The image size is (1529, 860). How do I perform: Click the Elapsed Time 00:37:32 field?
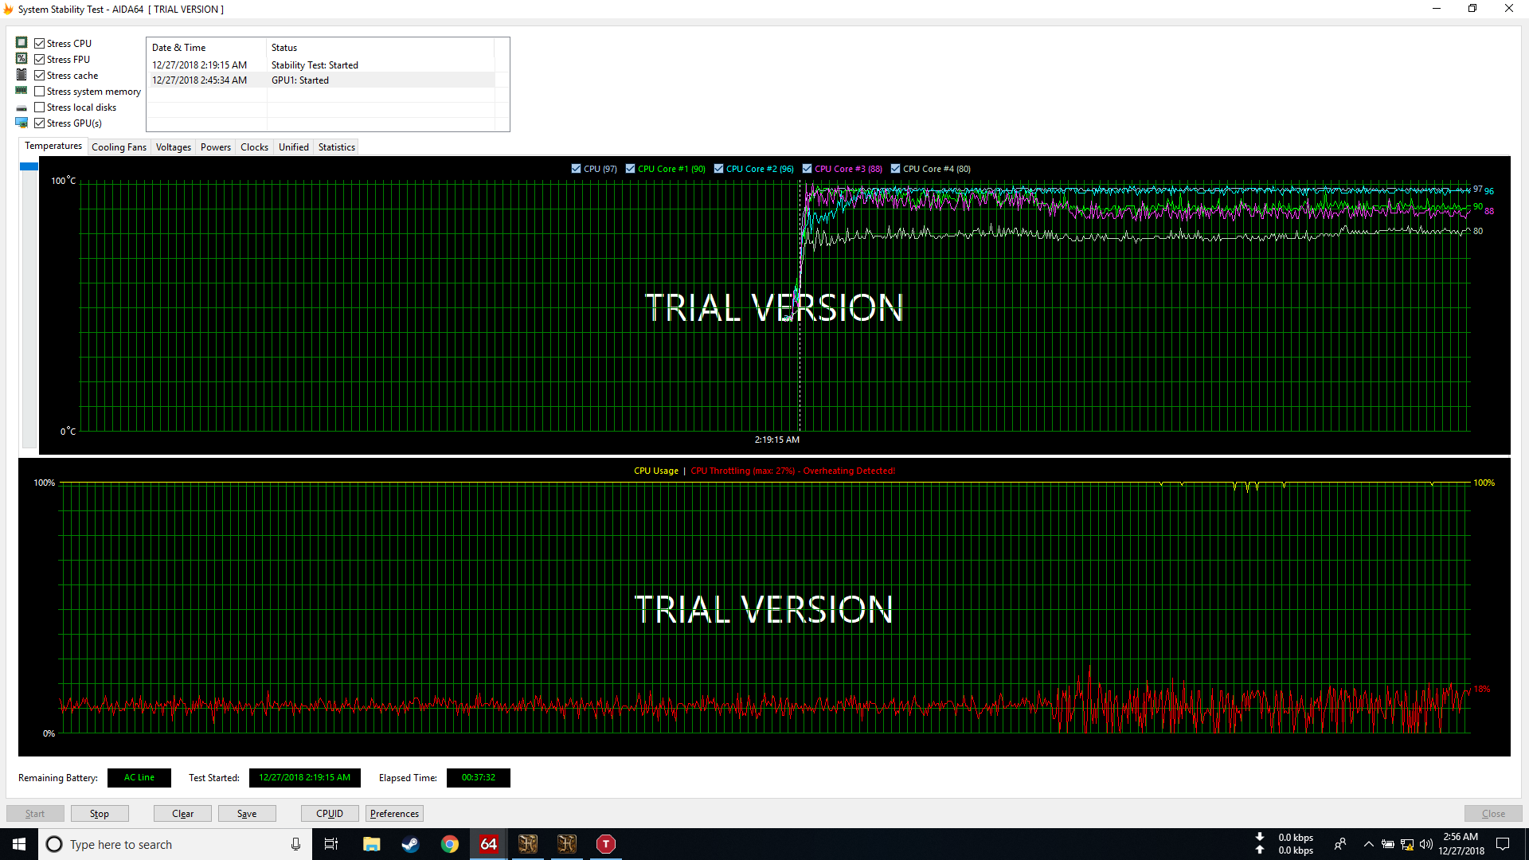pyautogui.click(x=479, y=778)
